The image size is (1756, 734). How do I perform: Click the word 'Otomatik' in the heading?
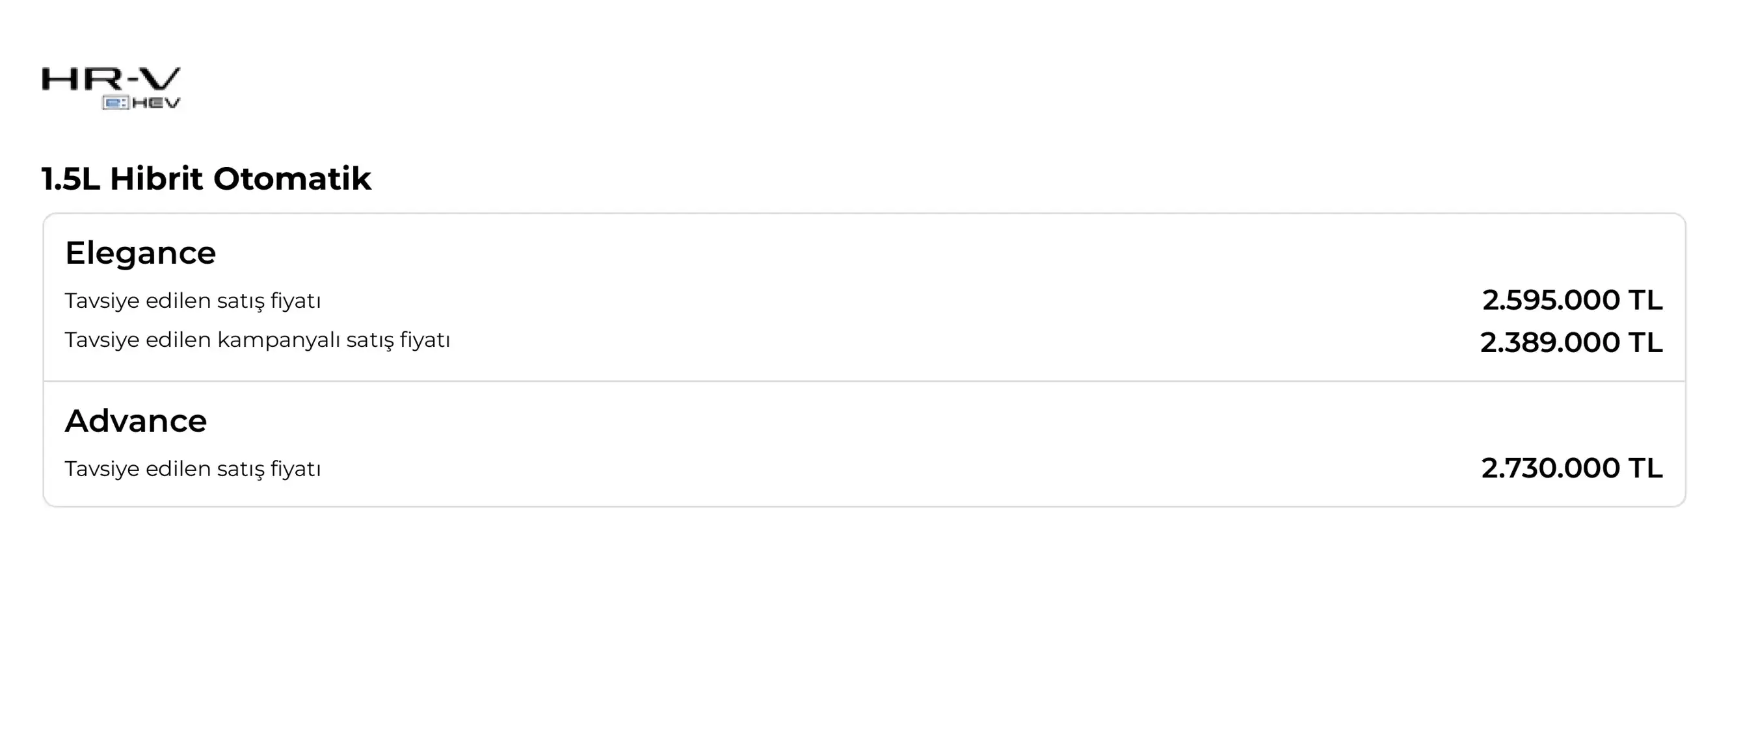(x=293, y=179)
